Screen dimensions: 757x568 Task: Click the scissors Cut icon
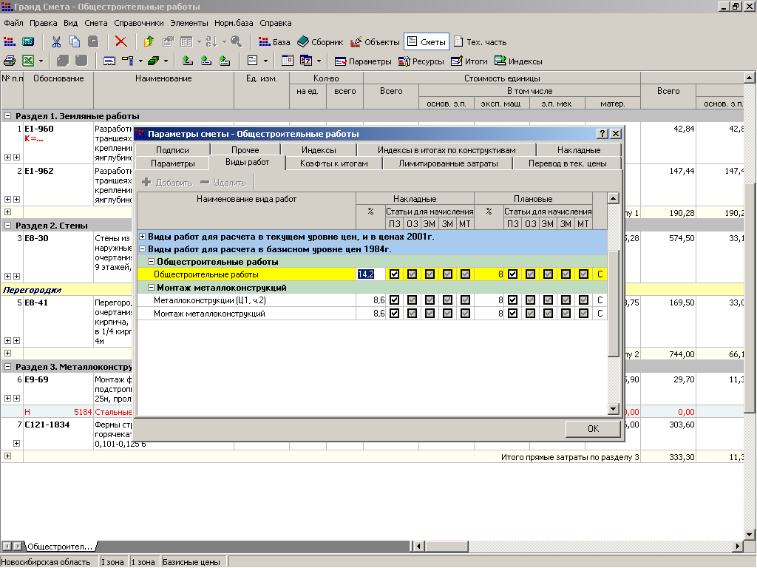[56, 42]
